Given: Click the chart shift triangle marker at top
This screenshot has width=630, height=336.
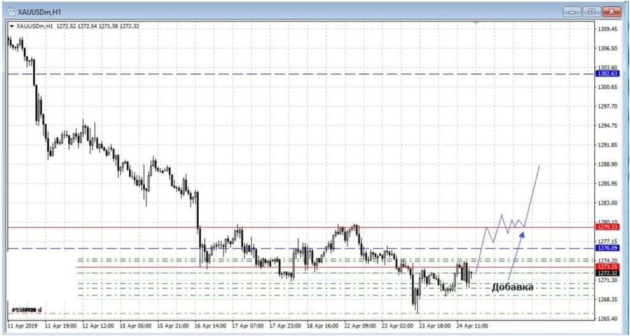Looking at the screenshot, I should (x=475, y=23).
